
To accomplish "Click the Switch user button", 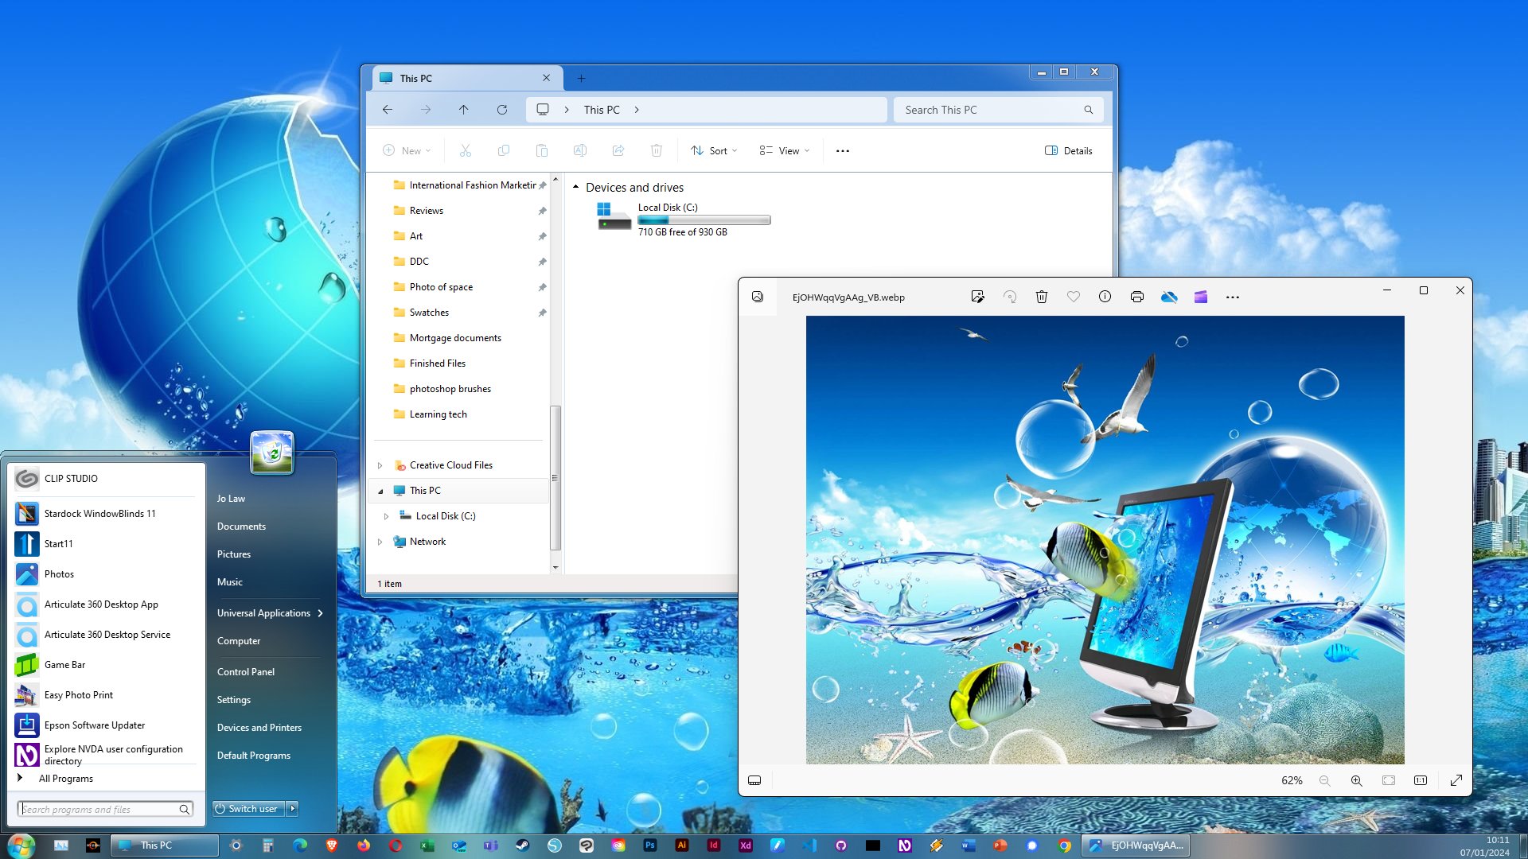I will [248, 808].
